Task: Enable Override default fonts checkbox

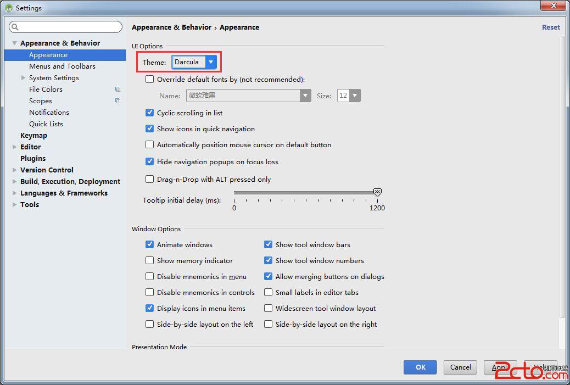Action: (149, 79)
